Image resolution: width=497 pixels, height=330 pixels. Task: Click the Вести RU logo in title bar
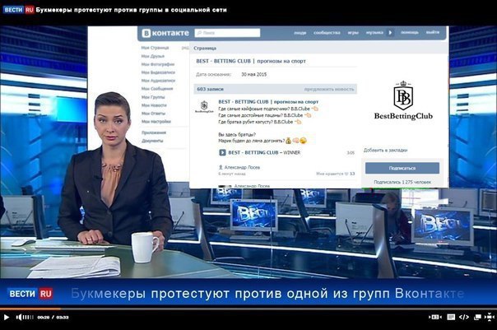(x=18, y=10)
